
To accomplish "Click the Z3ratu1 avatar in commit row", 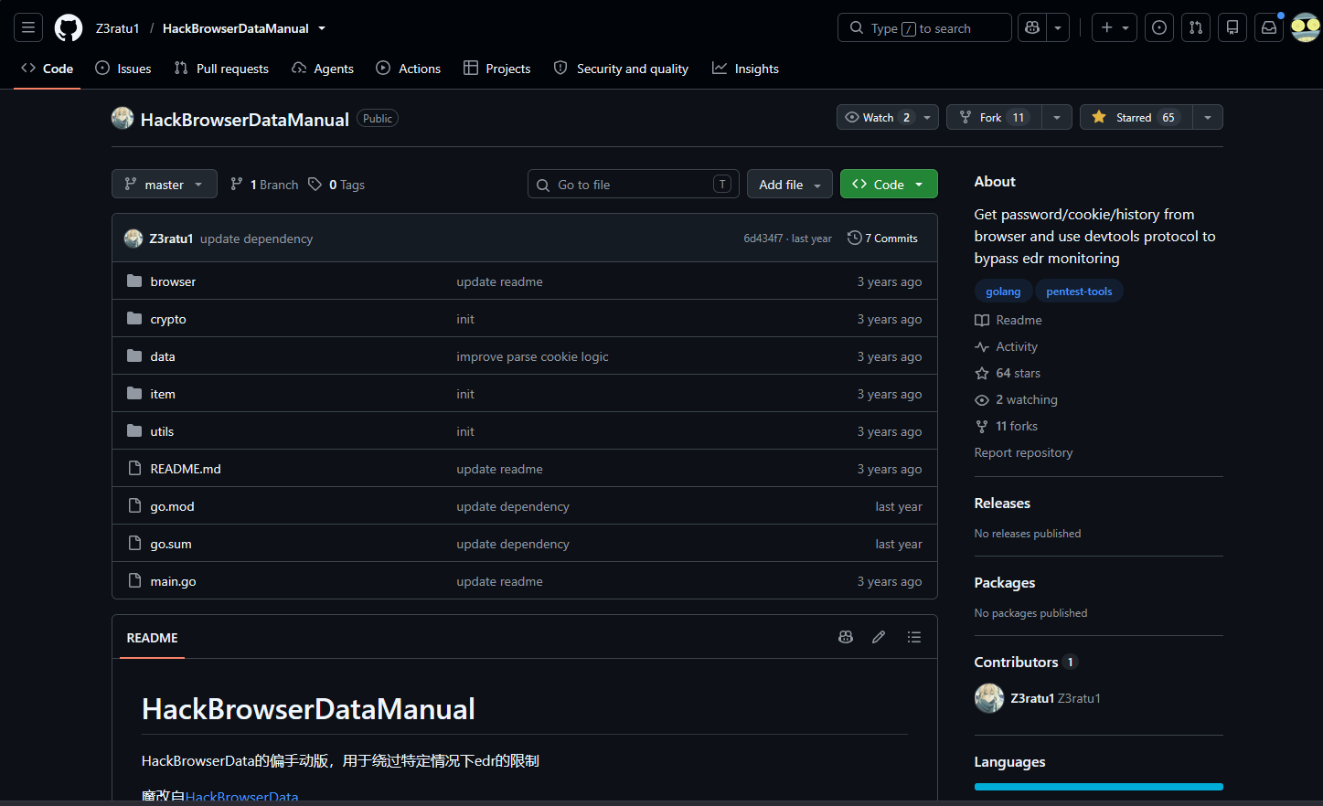I will tap(133, 239).
